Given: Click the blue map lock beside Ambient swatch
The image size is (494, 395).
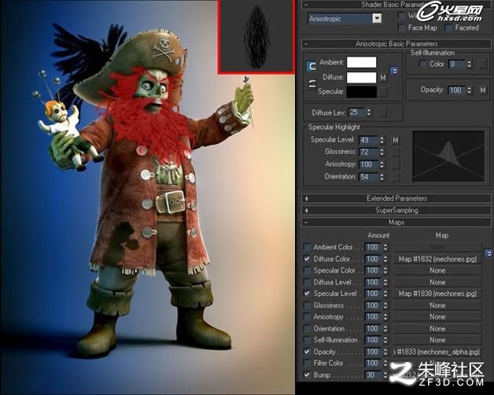Looking at the screenshot, I should tap(394, 71).
